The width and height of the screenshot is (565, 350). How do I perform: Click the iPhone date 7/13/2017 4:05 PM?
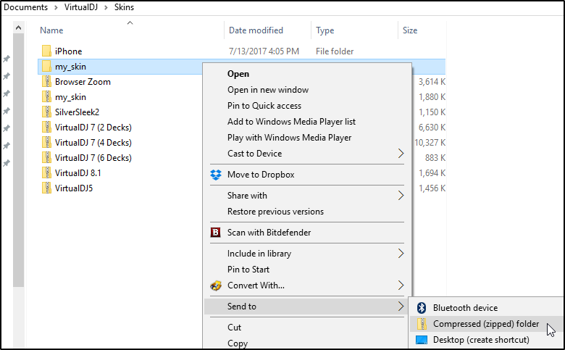point(264,51)
